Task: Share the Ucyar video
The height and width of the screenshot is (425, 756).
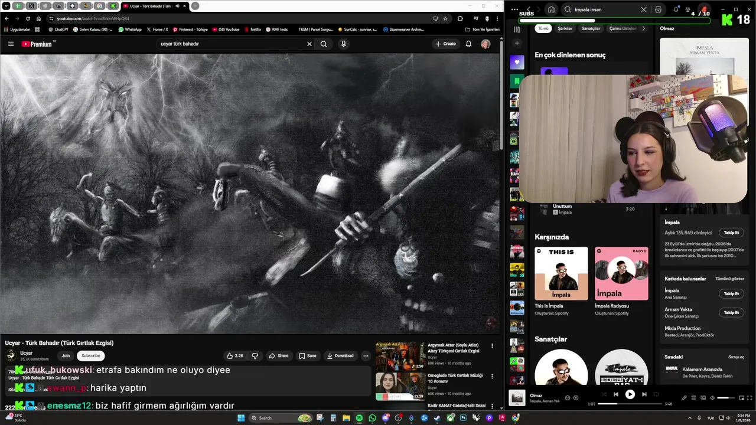Action: tap(278, 356)
